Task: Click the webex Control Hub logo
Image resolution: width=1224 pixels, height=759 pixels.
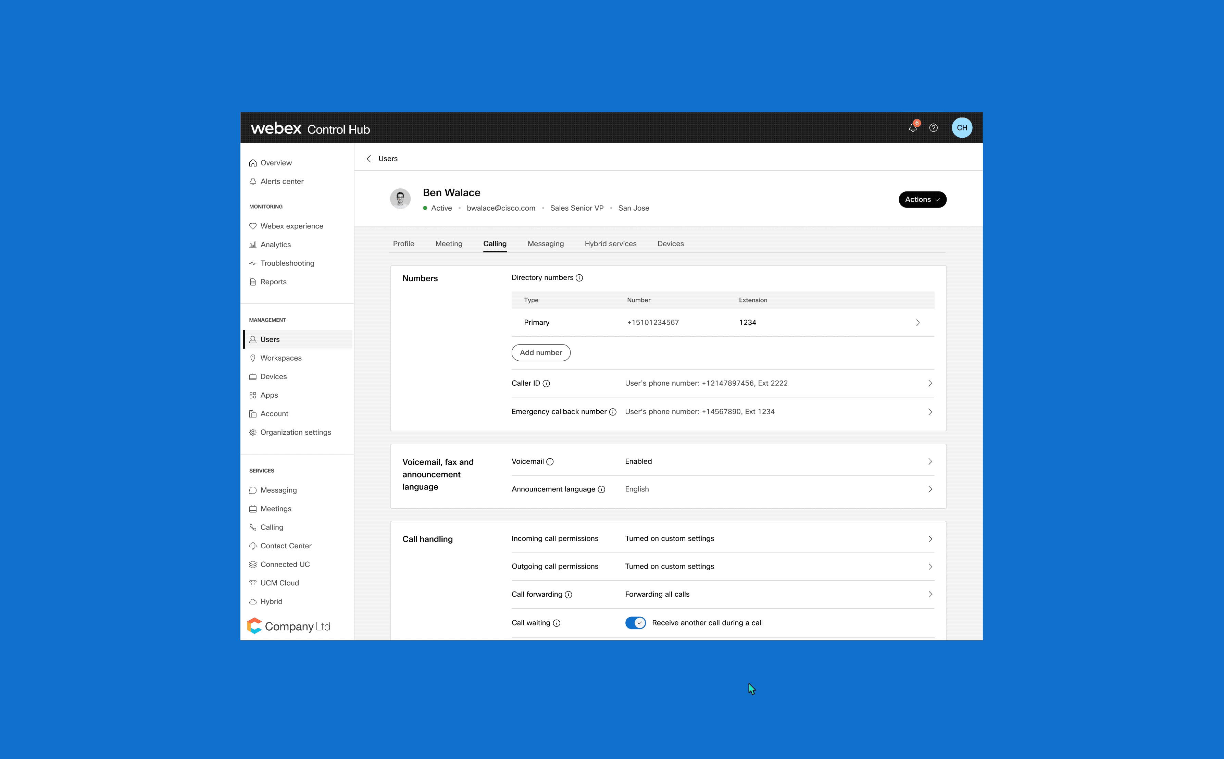Action: [310, 128]
